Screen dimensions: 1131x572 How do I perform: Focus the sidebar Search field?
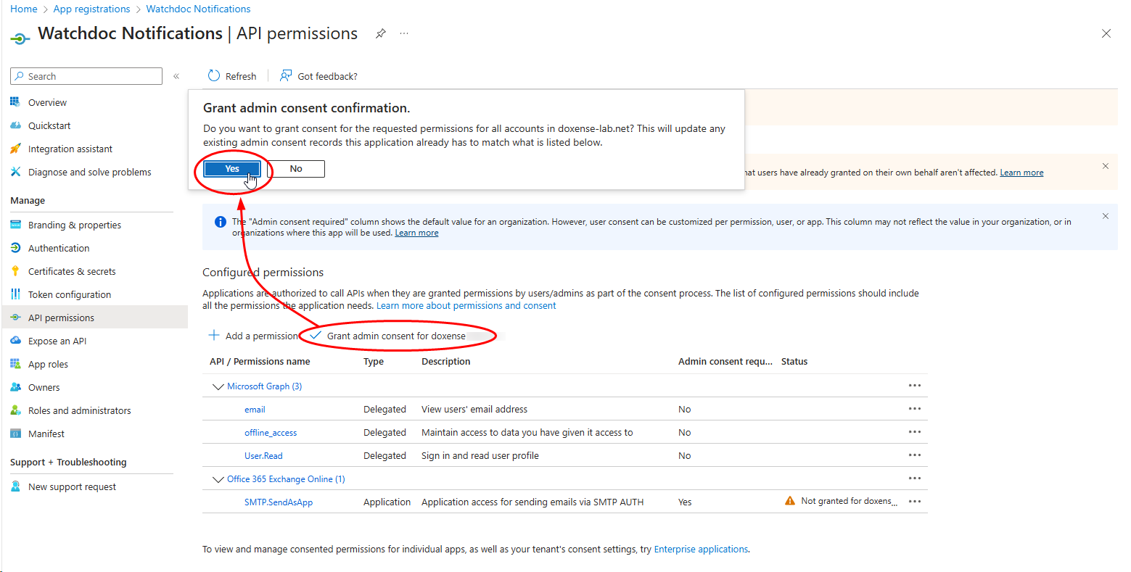86,76
